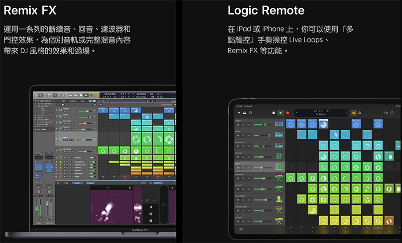Click the Tape Stop square button in Remix FX

pyautogui.click(x=151, y=220)
